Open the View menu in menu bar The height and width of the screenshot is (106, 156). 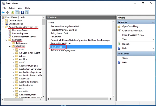(20, 8)
